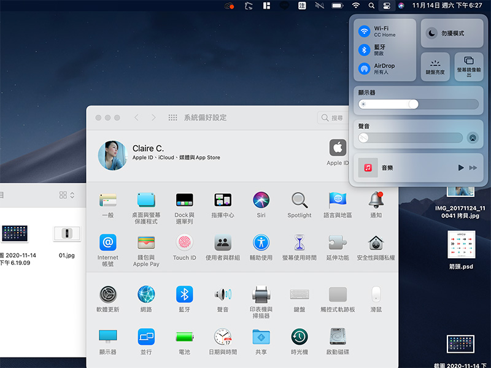Open Touch ID preferences

(x=184, y=243)
